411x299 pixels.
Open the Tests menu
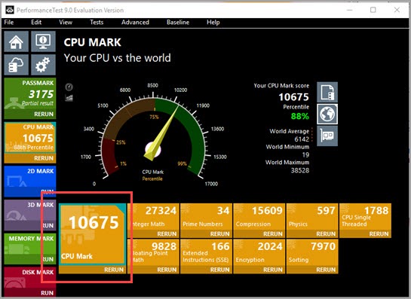[x=97, y=23]
